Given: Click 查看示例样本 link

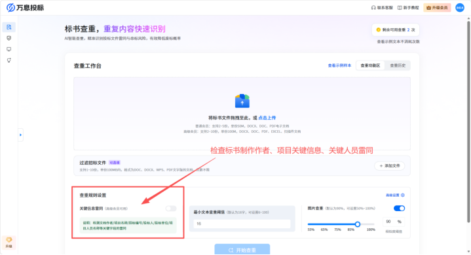Looking at the screenshot, I should pyautogui.click(x=339, y=65).
